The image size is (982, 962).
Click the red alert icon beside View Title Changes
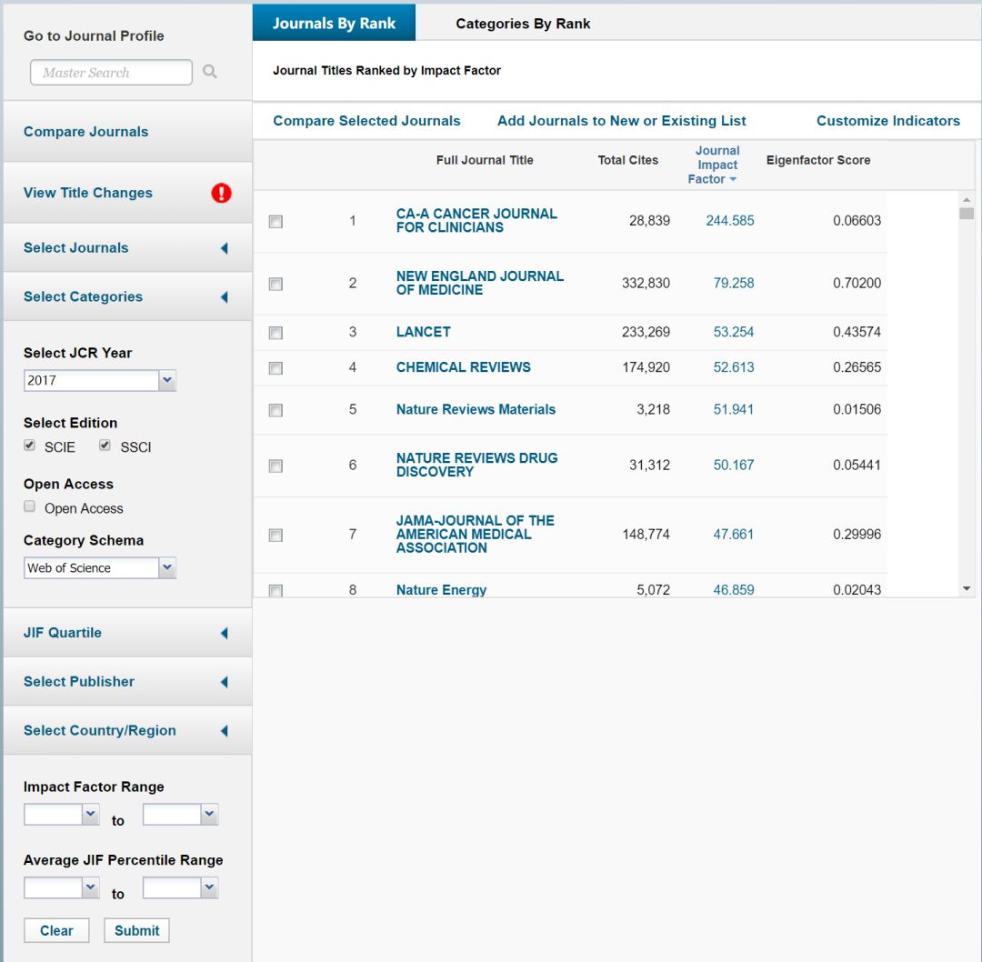point(221,193)
